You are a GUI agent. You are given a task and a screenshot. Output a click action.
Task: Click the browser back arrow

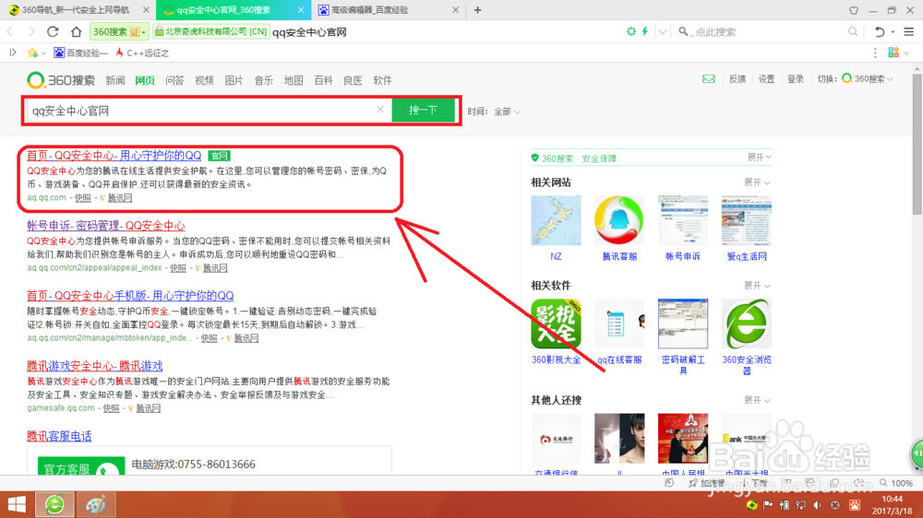10,31
